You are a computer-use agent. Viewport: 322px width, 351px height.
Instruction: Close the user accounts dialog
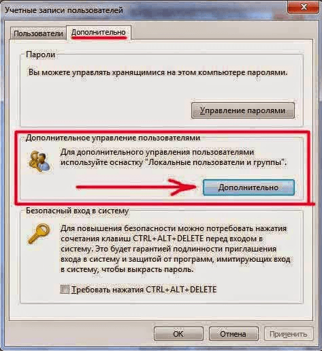304,7
